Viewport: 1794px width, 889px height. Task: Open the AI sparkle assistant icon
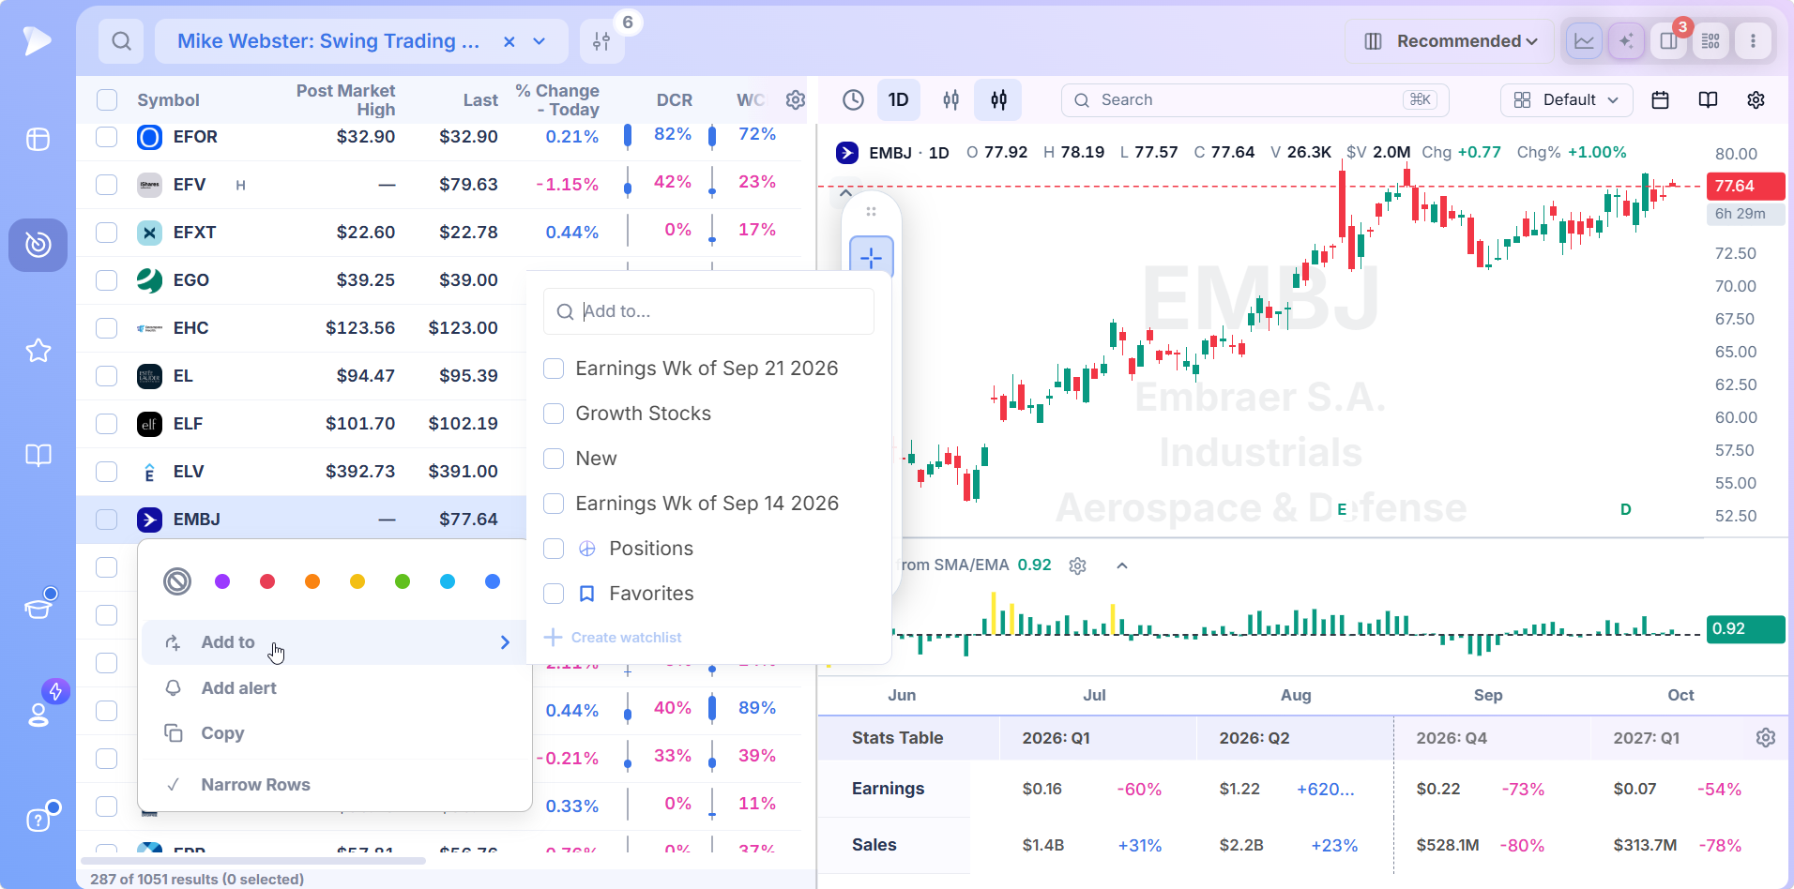tap(1626, 41)
